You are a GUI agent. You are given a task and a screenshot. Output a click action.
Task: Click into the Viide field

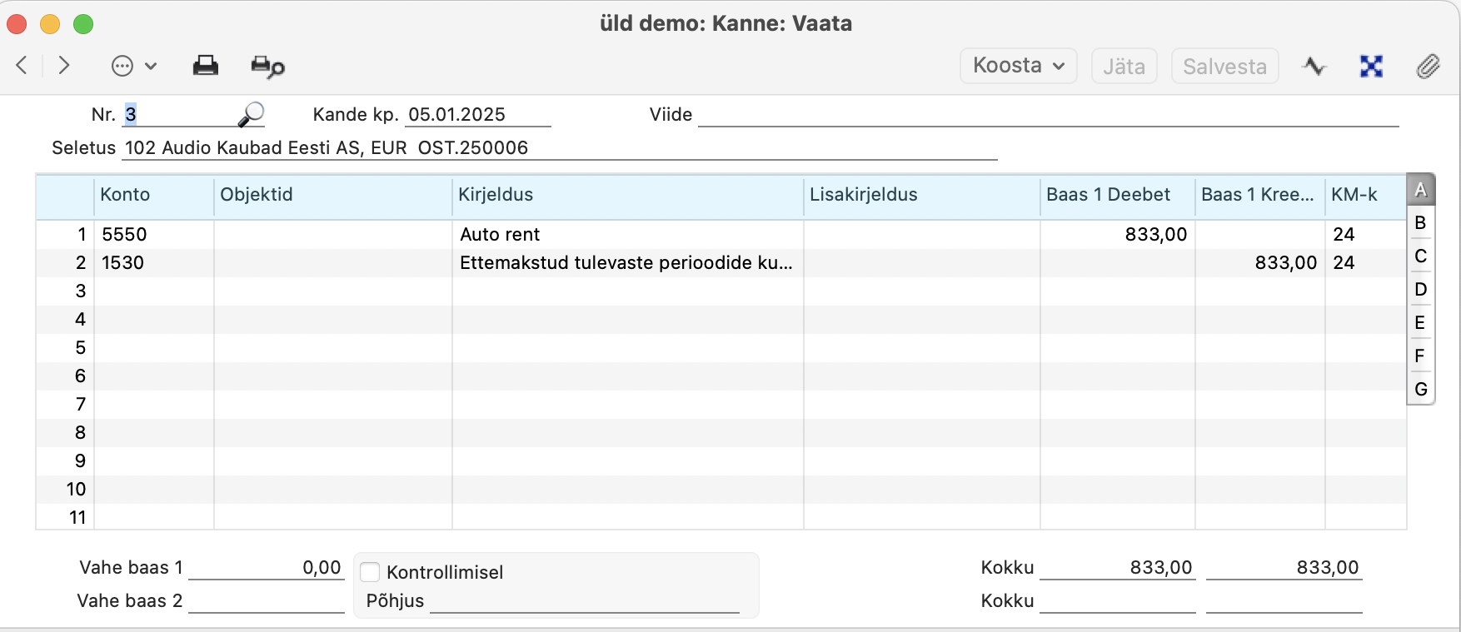point(1047,115)
